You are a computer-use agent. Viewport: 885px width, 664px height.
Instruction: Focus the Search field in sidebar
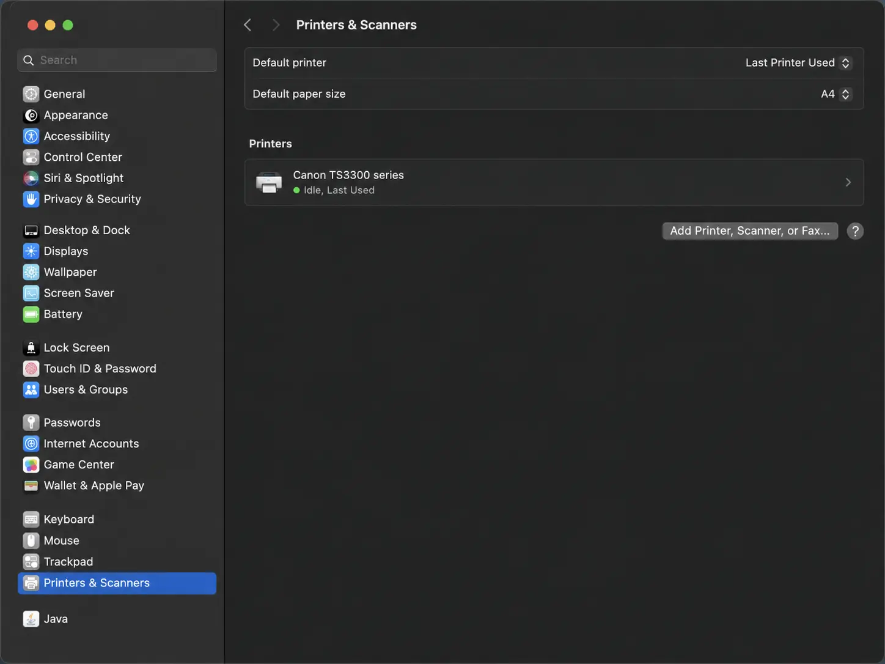(117, 60)
